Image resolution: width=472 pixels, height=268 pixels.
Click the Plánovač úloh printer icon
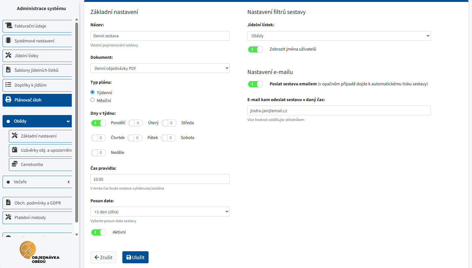pyautogui.click(x=9, y=100)
